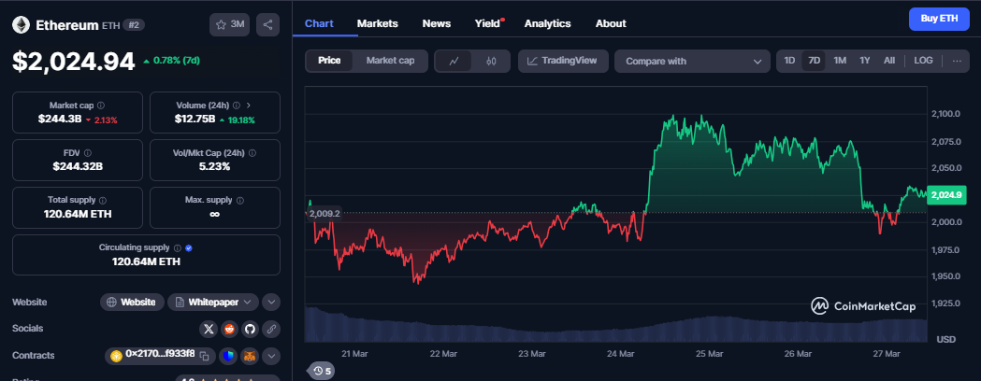Expand more contracts chevron
Viewport: 981px width, 381px height.
tap(271, 356)
